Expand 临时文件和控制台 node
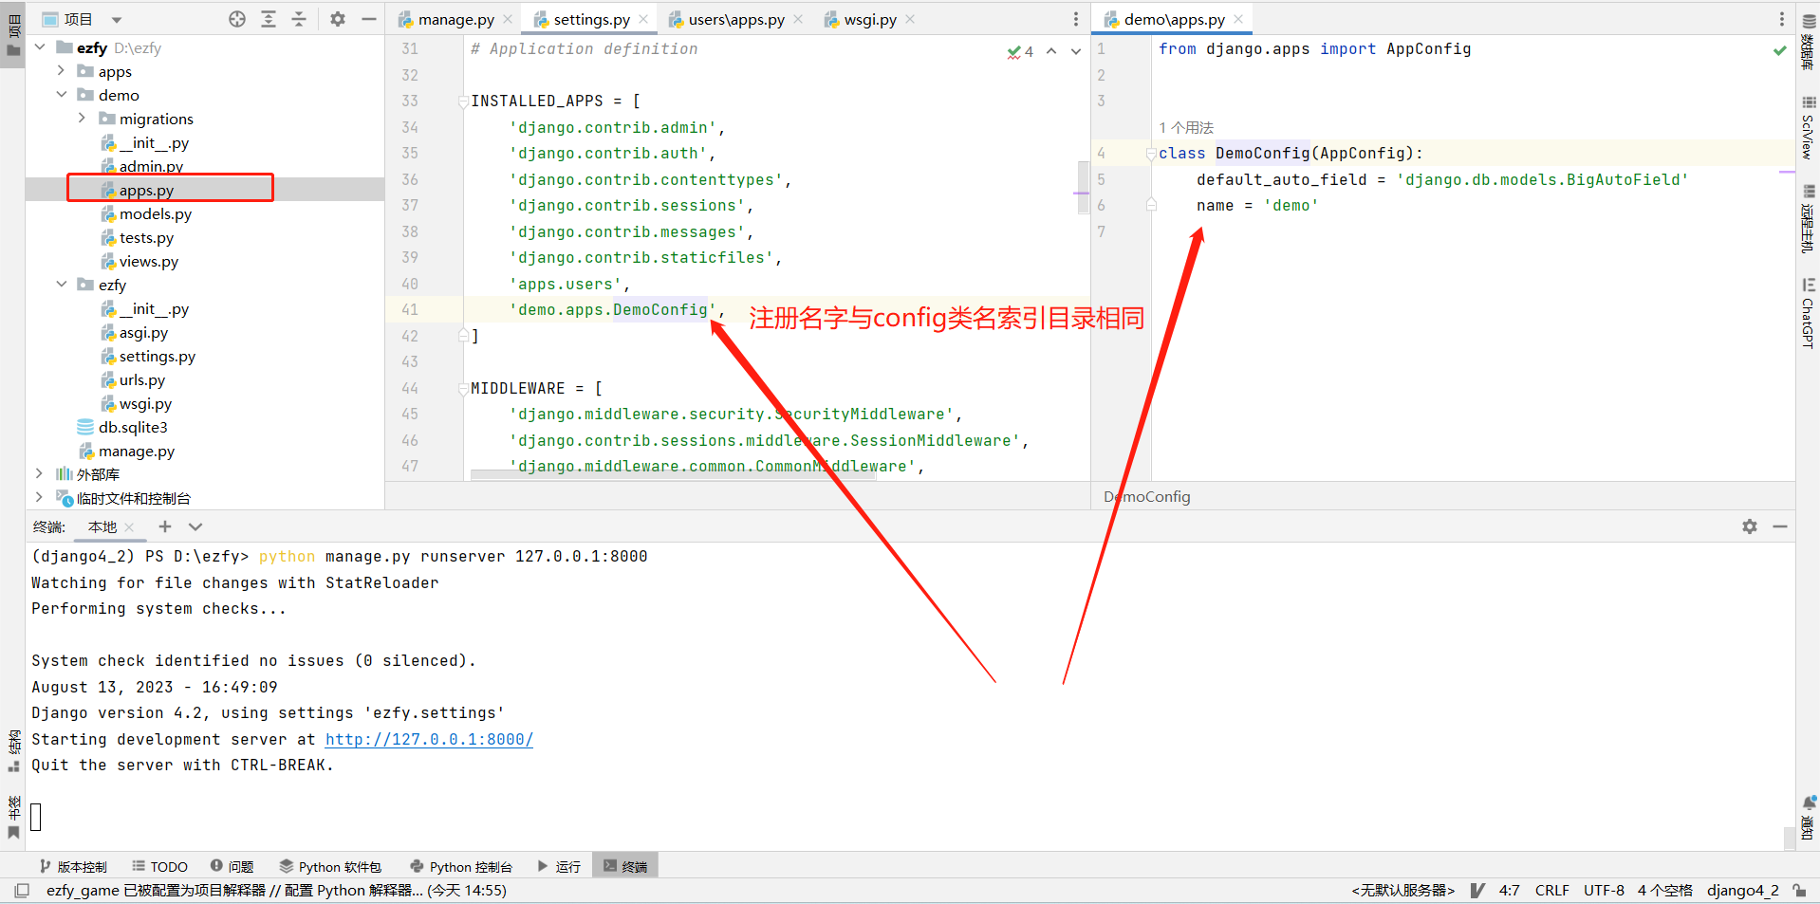Image resolution: width=1820 pixels, height=904 pixels. click(39, 497)
